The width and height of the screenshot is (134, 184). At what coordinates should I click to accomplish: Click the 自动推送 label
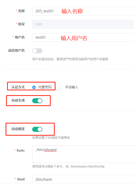pyautogui.click(x=18, y=129)
